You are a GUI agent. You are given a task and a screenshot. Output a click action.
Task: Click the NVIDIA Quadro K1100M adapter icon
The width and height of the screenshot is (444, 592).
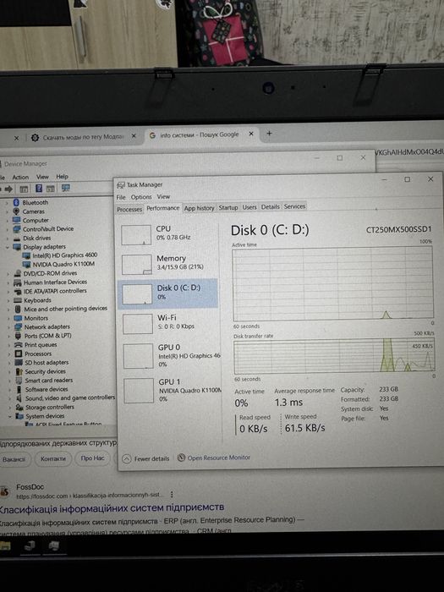coord(26,264)
